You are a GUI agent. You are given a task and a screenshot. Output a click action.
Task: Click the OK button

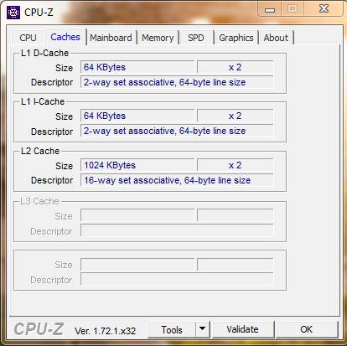[x=307, y=329]
